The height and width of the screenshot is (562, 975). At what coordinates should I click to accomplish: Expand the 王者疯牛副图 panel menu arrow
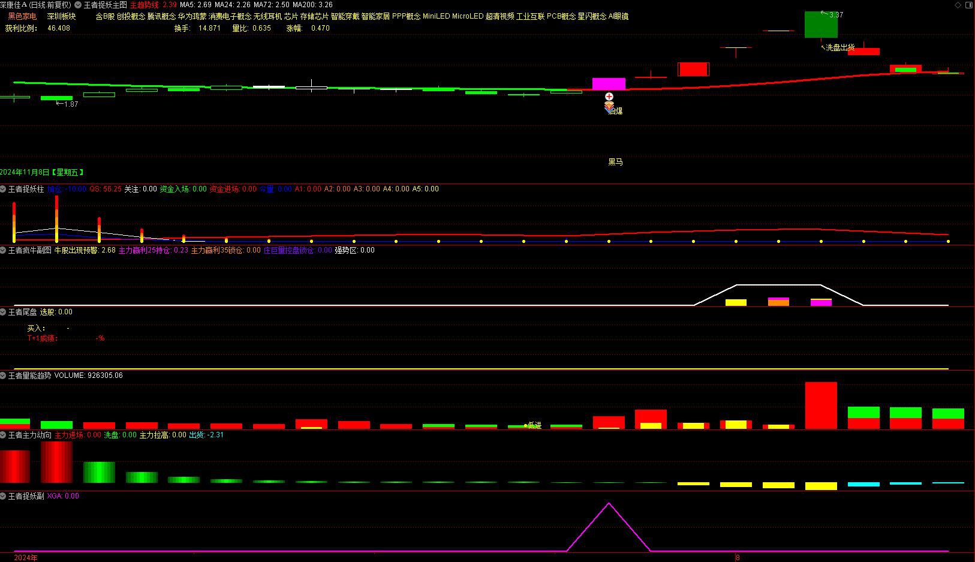[x=3, y=250]
